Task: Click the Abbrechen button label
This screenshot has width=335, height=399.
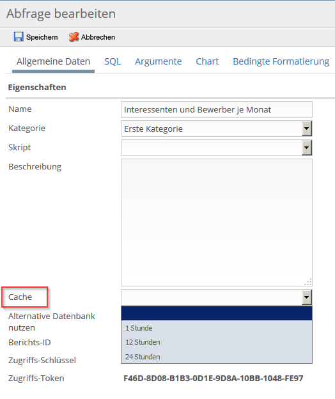Action: point(98,37)
